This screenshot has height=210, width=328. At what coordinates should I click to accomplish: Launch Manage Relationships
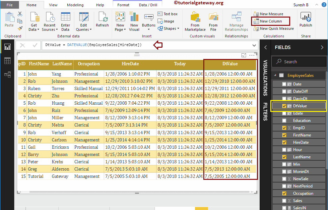236,21
